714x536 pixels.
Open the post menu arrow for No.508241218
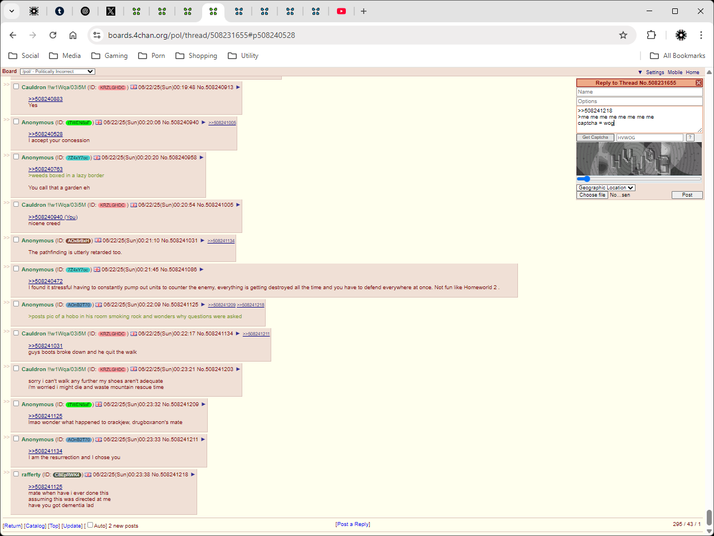click(x=193, y=475)
